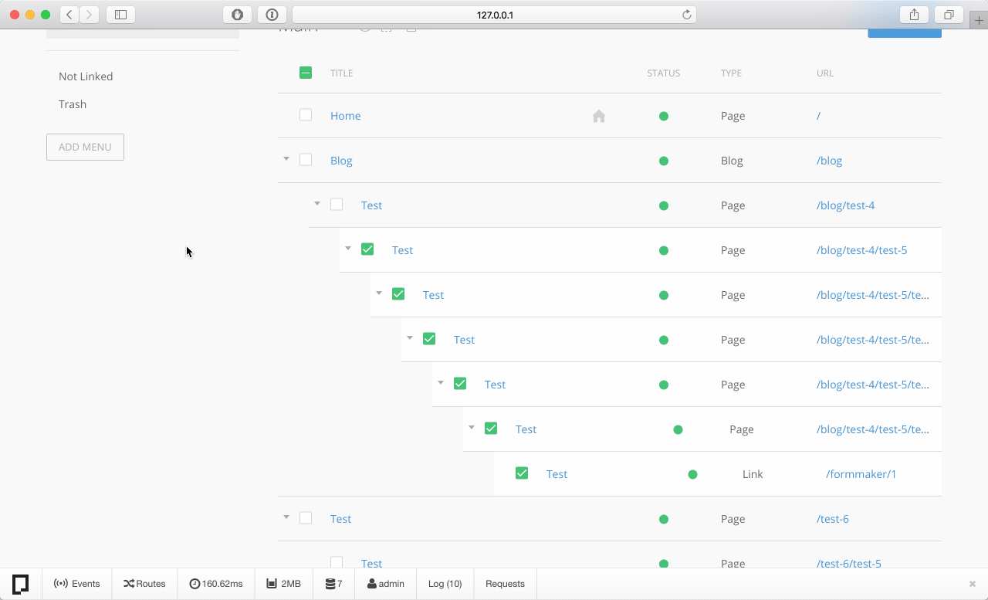
Task: Open the 160.62ms request time details
Action: (x=215, y=584)
